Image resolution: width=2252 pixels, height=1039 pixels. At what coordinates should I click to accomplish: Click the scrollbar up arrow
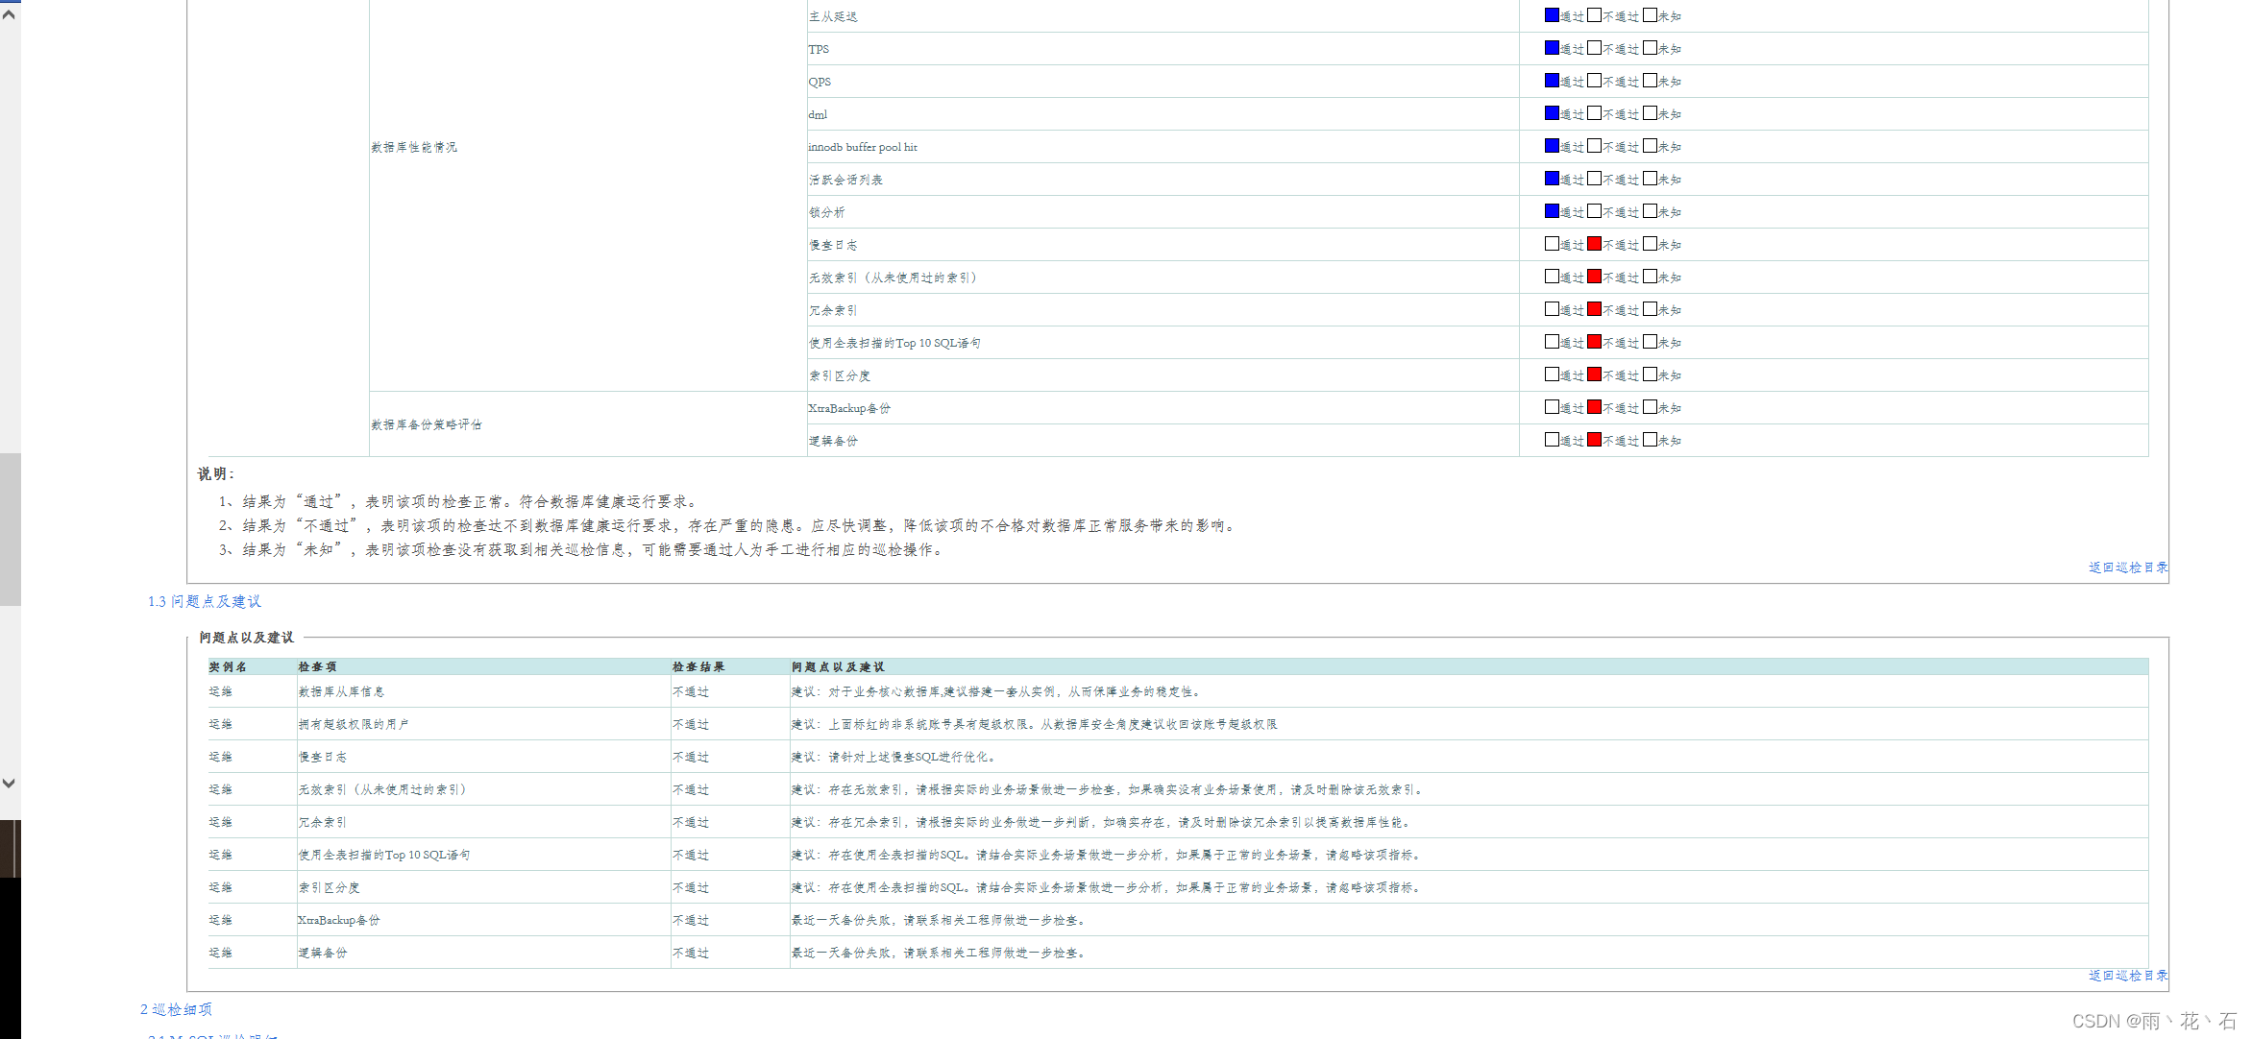point(9,14)
